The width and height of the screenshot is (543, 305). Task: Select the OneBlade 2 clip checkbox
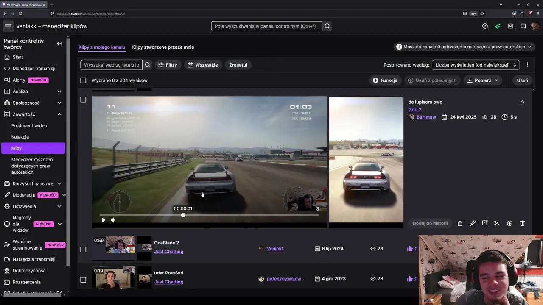(83, 250)
